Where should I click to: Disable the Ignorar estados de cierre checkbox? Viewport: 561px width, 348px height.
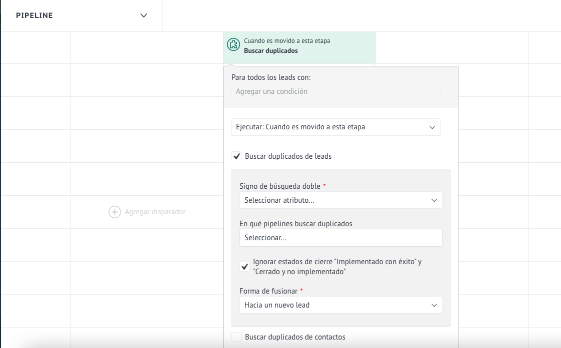(x=244, y=267)
